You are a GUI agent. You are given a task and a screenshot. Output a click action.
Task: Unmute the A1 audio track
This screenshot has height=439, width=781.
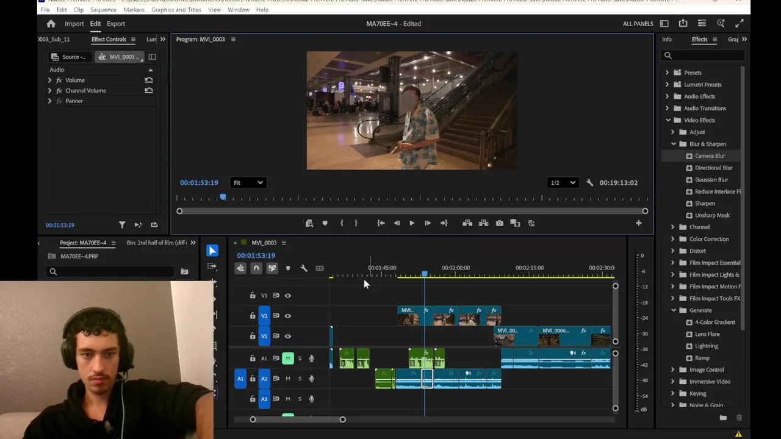tap(288, 359)
